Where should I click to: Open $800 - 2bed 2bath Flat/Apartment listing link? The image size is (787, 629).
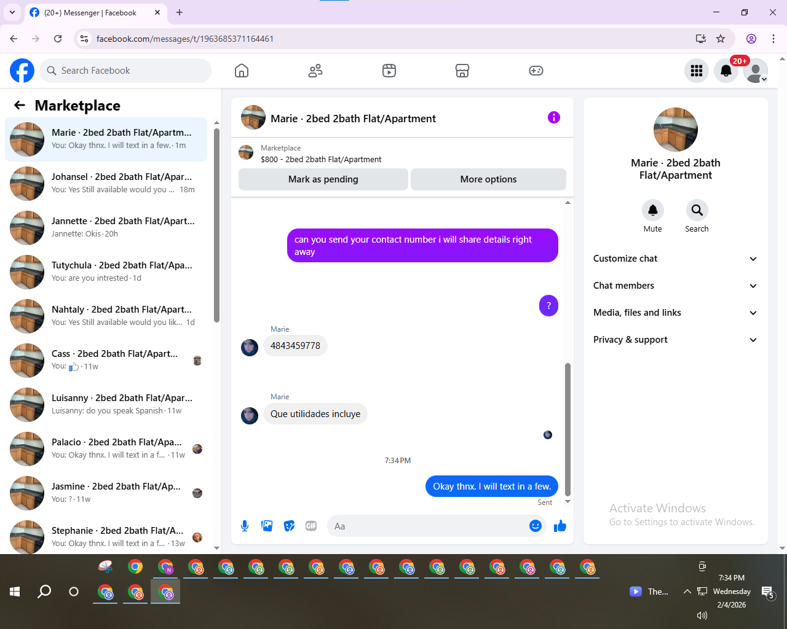[321, 159]
